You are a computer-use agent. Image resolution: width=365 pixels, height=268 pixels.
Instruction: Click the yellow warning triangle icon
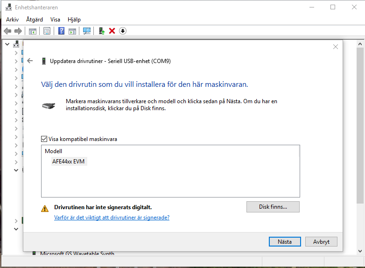coord(45,208)
